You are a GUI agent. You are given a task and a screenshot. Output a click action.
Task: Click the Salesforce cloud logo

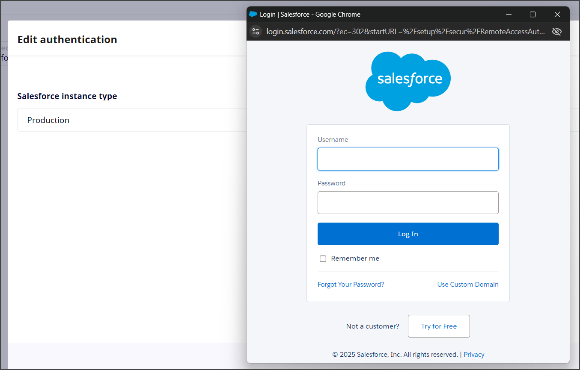click(408, 81)
